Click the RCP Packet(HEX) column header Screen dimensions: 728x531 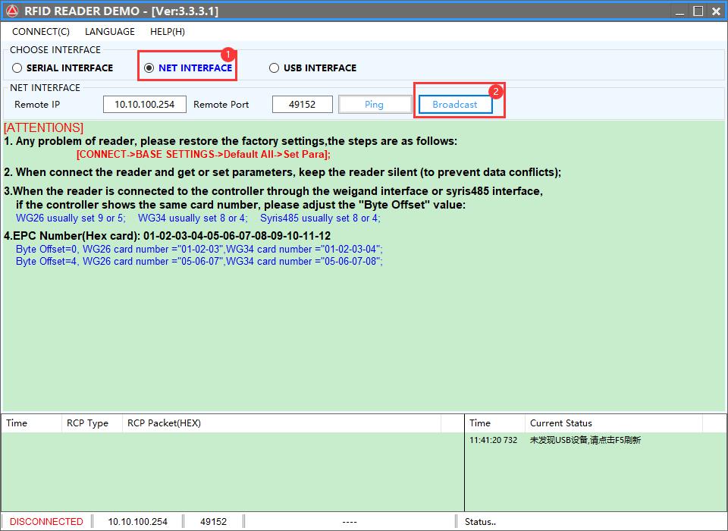[164, 423]
